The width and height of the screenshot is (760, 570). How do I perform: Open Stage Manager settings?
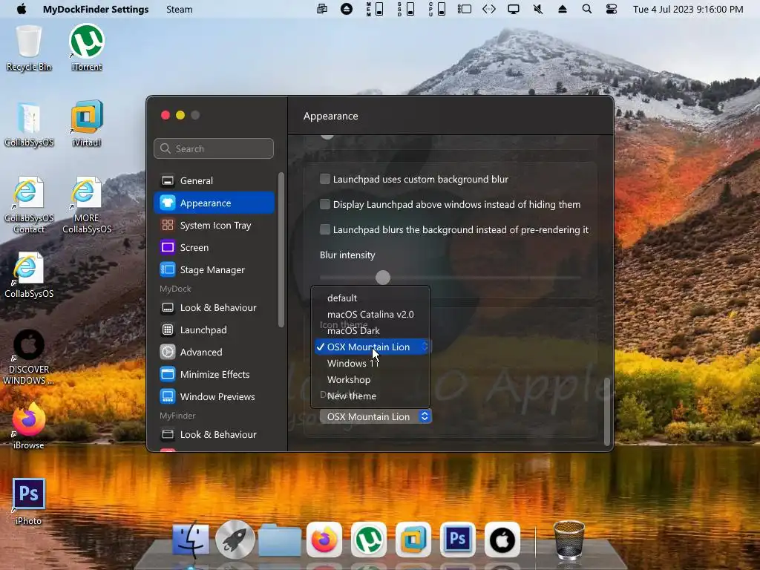214,269
